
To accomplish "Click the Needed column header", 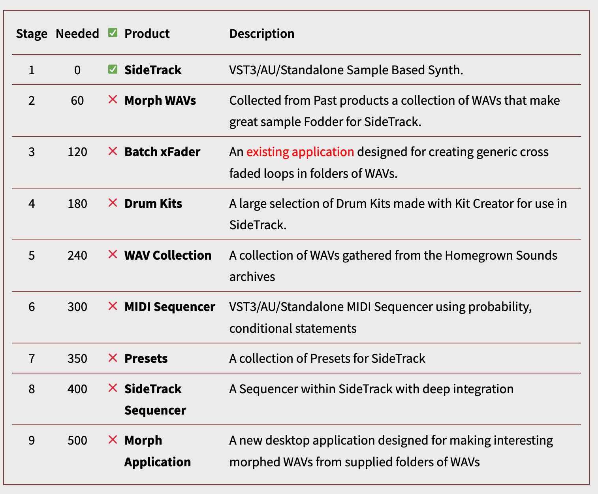I will (77, 34).
